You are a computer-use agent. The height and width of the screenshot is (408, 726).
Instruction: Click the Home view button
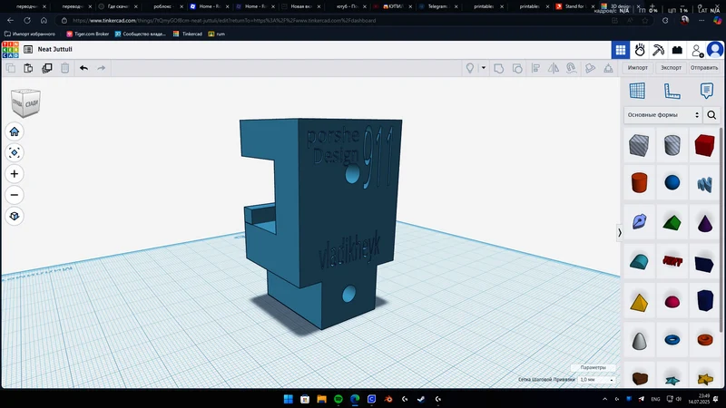[x=15, y=131]
